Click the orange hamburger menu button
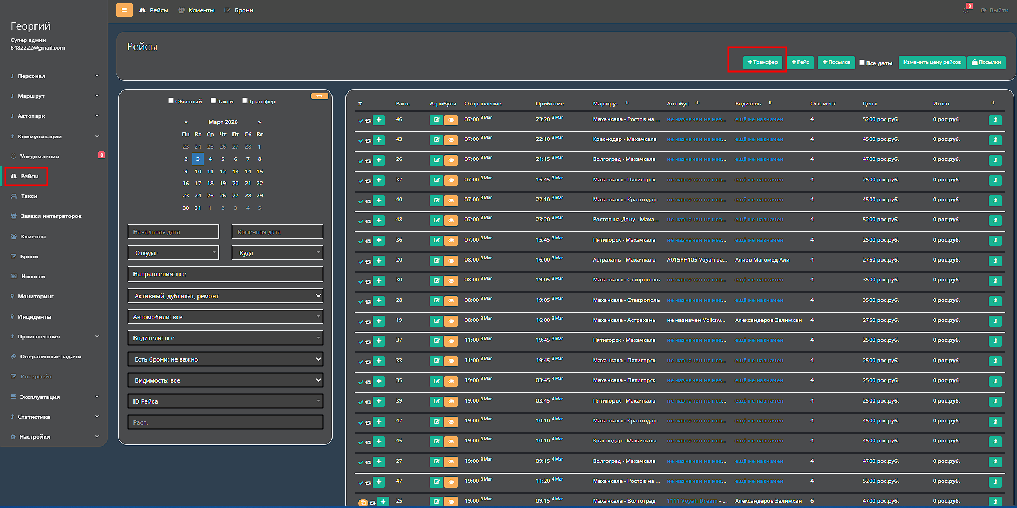This screenshot has height=508, width=1017. pos(124,10)
